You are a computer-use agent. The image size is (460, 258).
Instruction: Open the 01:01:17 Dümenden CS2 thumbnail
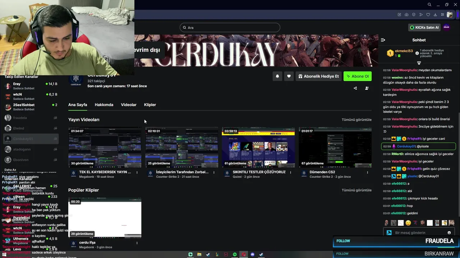coord(335,147)
